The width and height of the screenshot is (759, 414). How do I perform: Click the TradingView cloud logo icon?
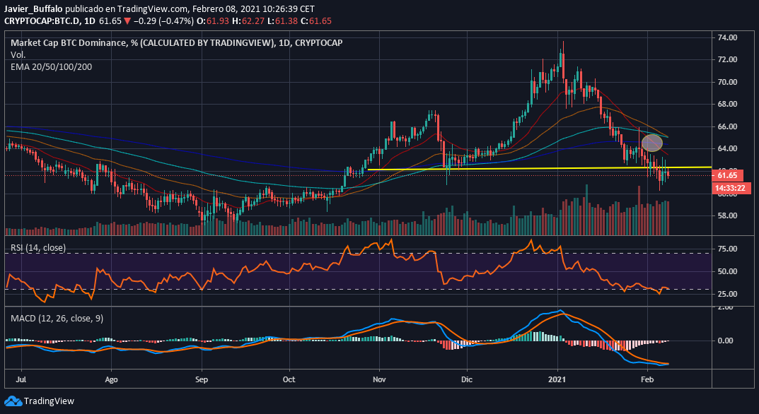(x=13, y=401)
